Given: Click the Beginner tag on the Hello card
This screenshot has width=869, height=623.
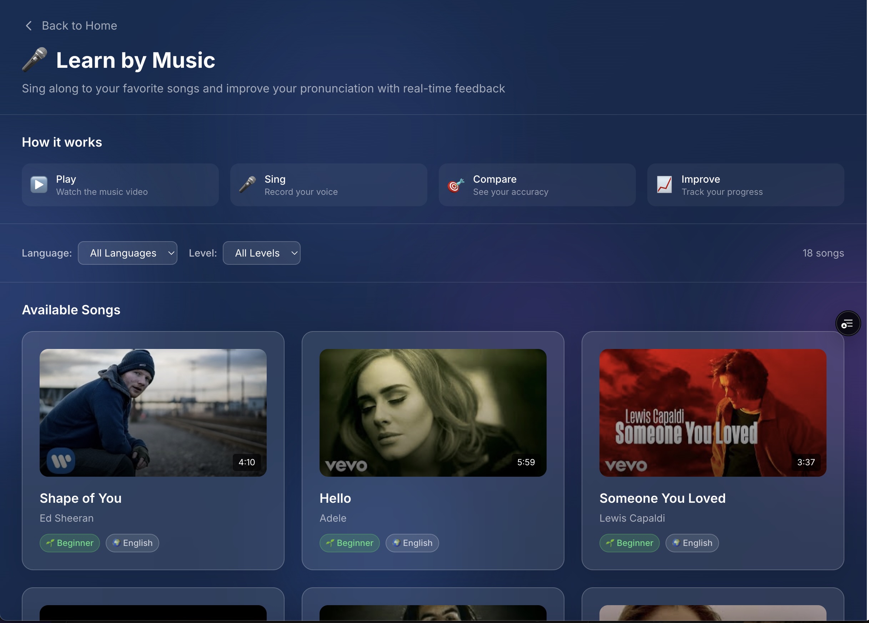Looking at the screenshot, I should click(x=350, y=543).
